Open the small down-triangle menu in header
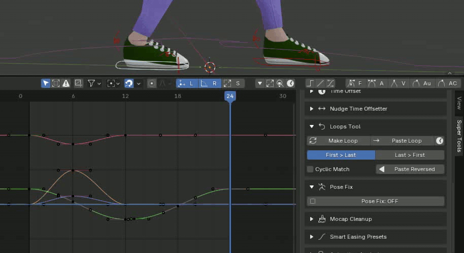The image size is (464, 253). coord(259,83)
